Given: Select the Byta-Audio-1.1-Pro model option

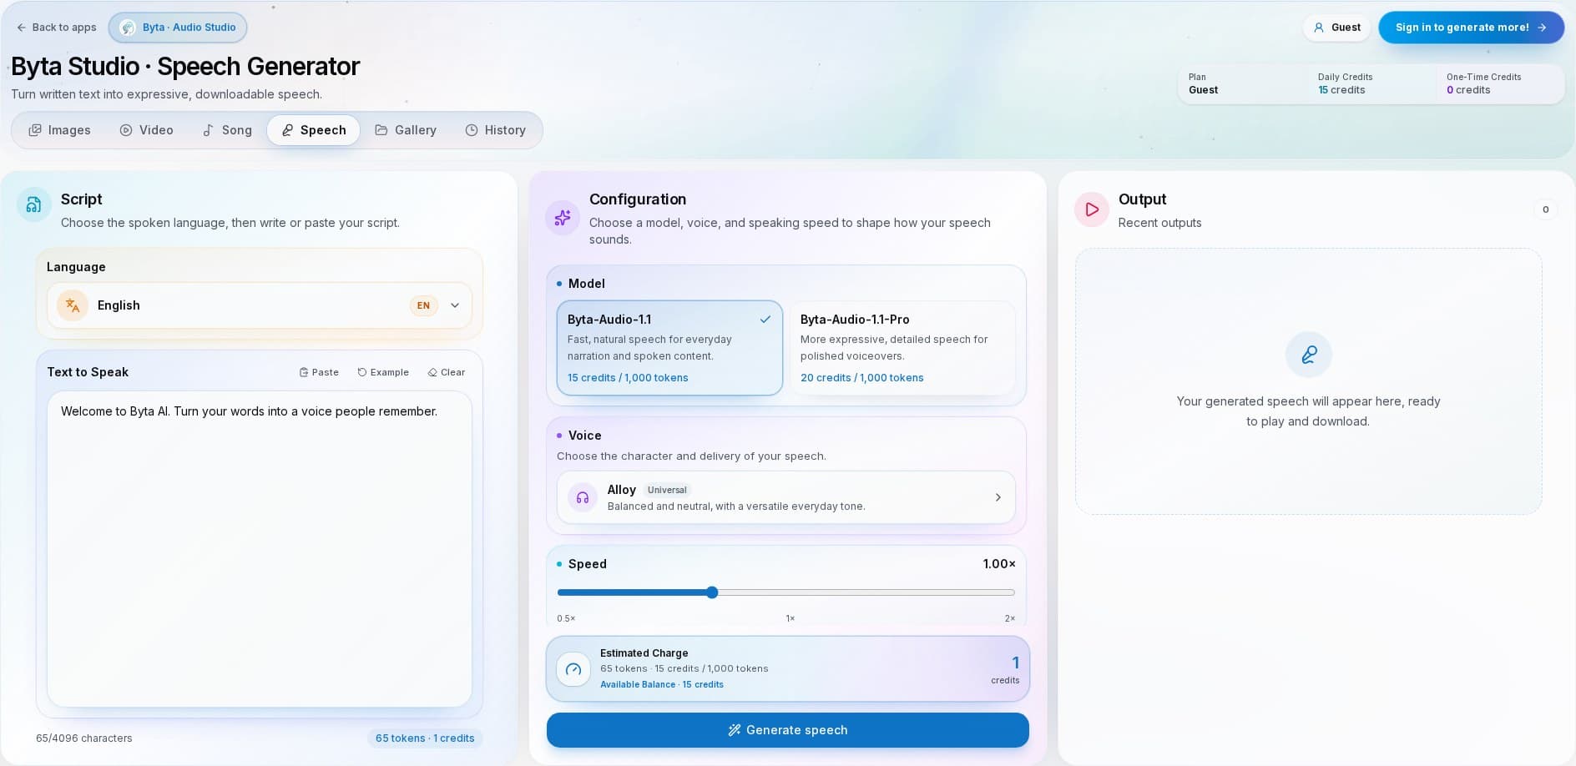Looking at the screenshot, I should pyautogui.click(x=902, y=348).
